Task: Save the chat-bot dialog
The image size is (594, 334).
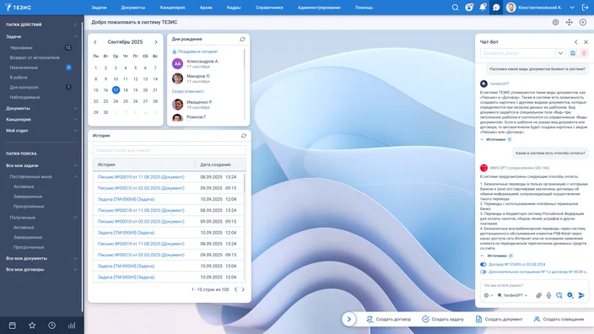Action: pyautogui.click(x=573, y=53)
